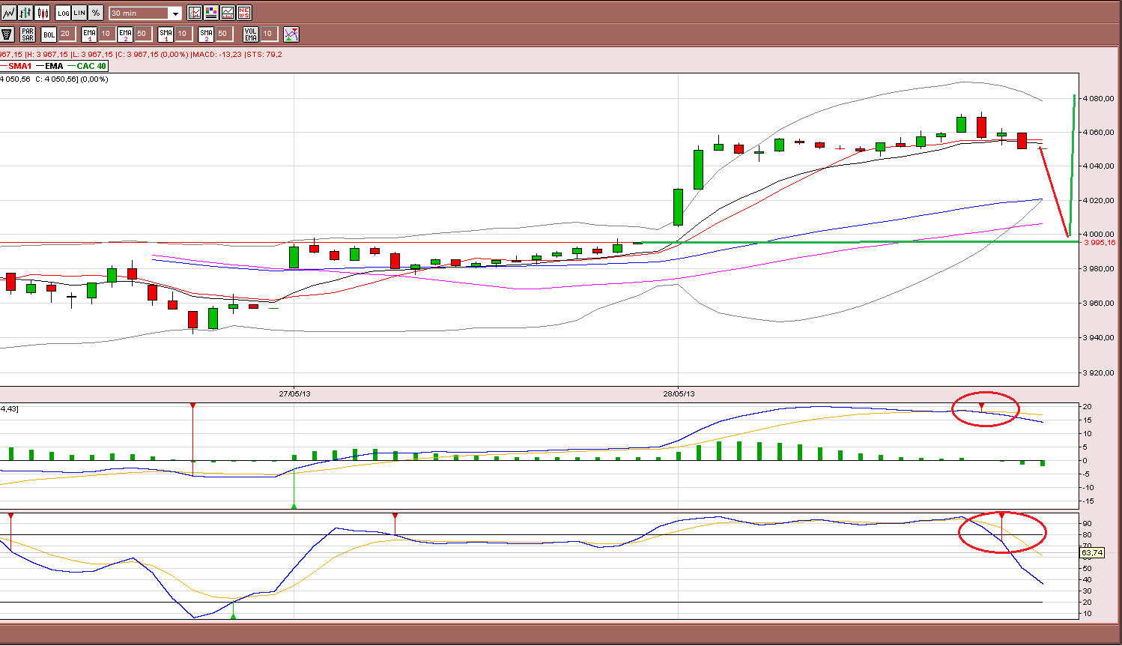
Task: Toggle the EMA 2 indicator button
Action: [x=125, y=34]
